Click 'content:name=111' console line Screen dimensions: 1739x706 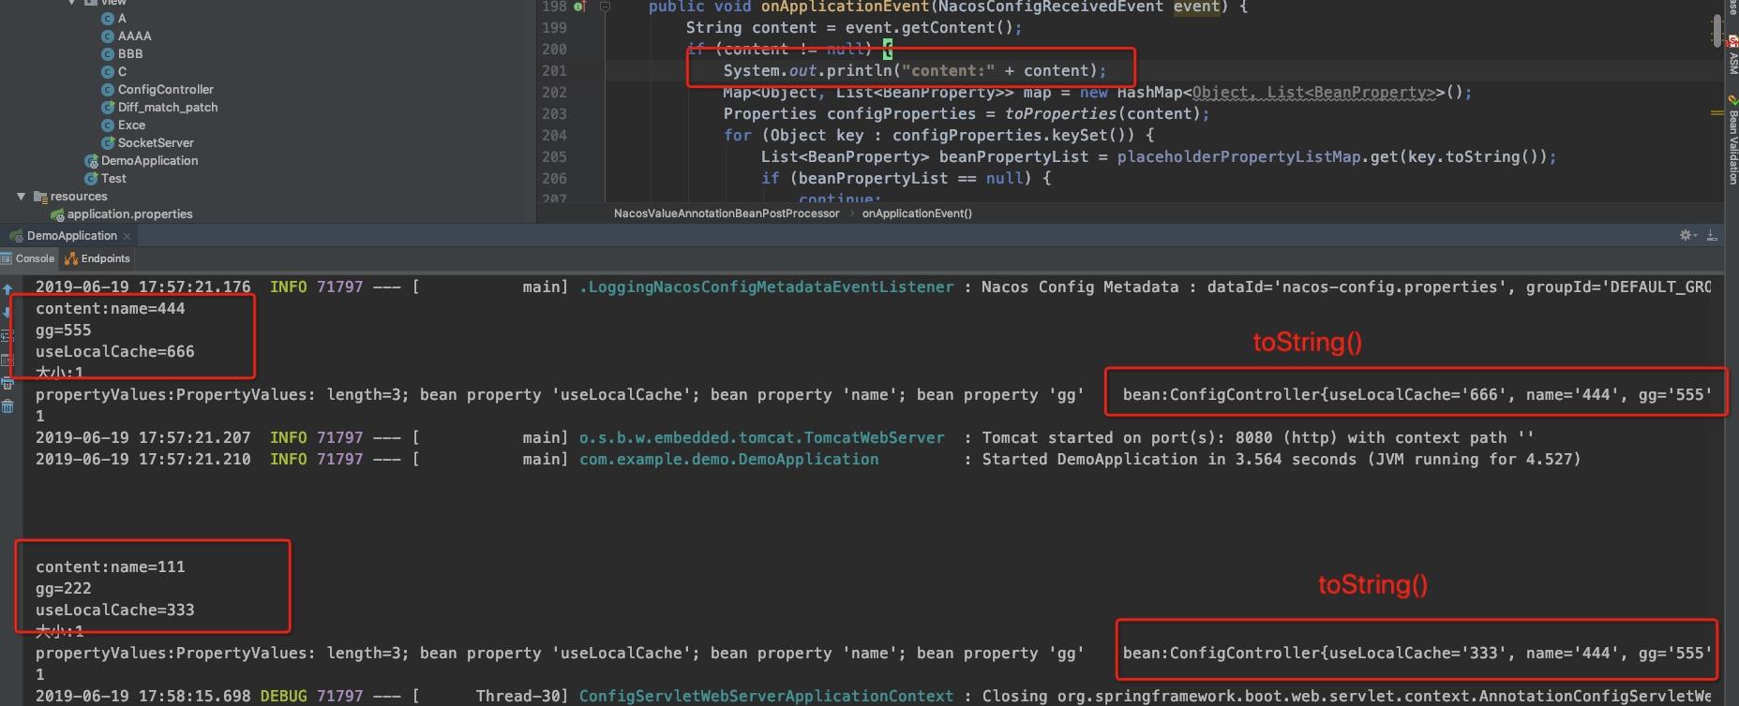pyautogui.click(x=111, y=567)
